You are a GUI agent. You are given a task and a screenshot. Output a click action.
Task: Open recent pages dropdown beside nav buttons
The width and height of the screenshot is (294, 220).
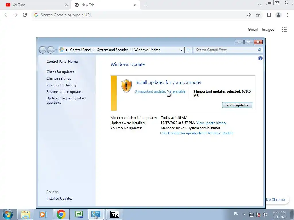pos(56,50)
